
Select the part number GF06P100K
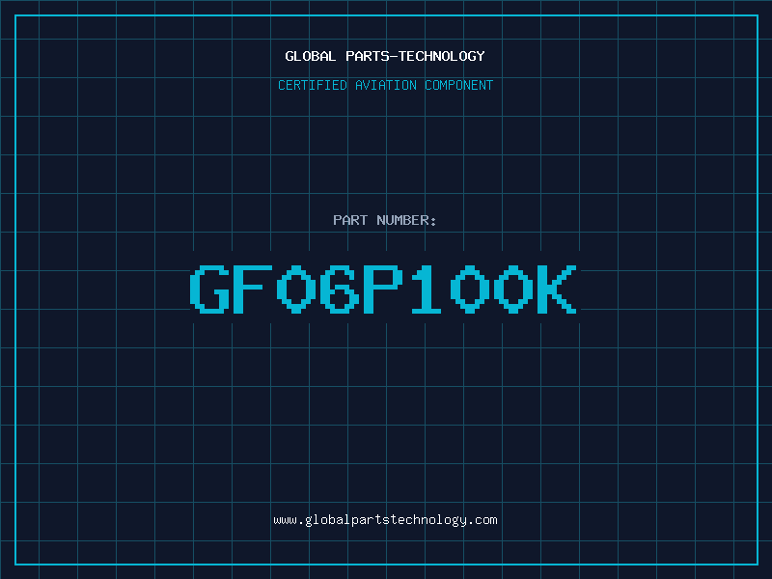pyautogui.click(x=383, y=289)
